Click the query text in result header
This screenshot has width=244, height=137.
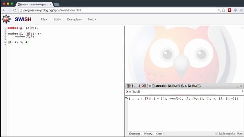[166, 86]
